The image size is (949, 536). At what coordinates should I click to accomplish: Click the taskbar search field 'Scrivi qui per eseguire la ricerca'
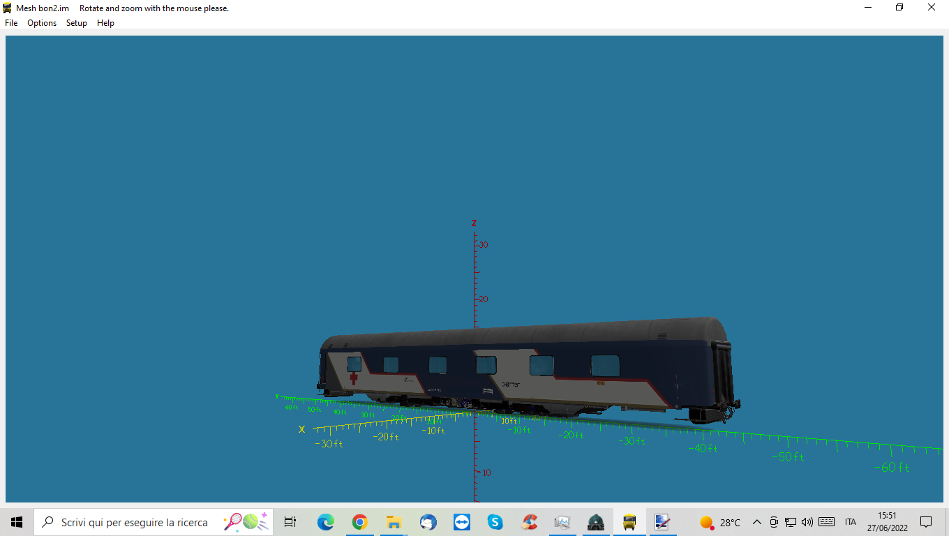(154, 522)
